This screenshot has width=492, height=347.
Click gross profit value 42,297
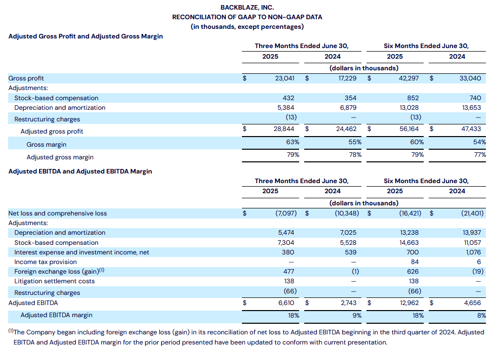point(408,78)
